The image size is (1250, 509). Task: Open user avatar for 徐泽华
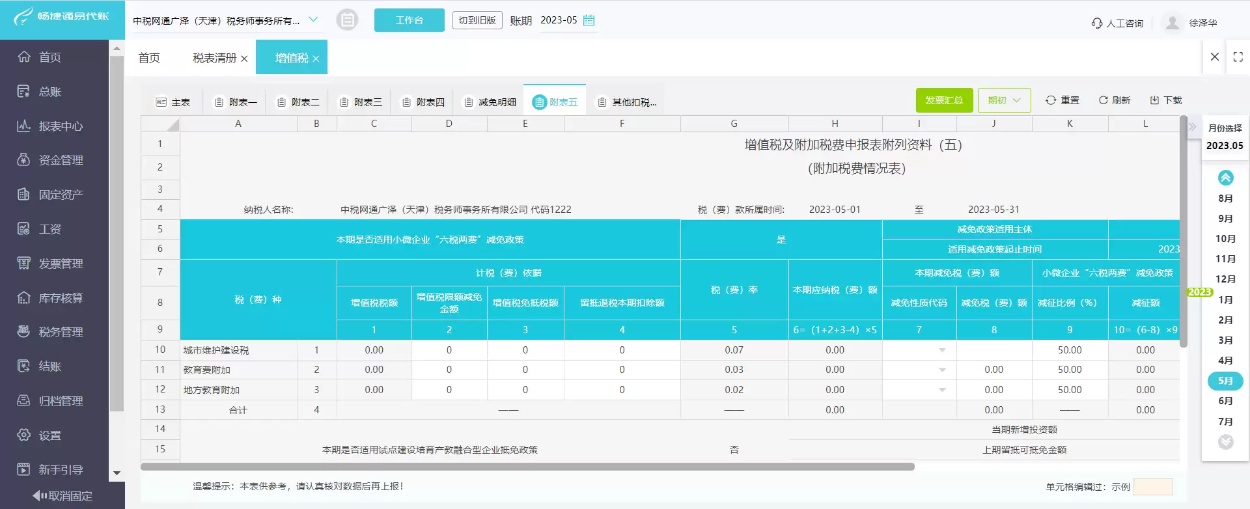click(x=1173, y=23)
